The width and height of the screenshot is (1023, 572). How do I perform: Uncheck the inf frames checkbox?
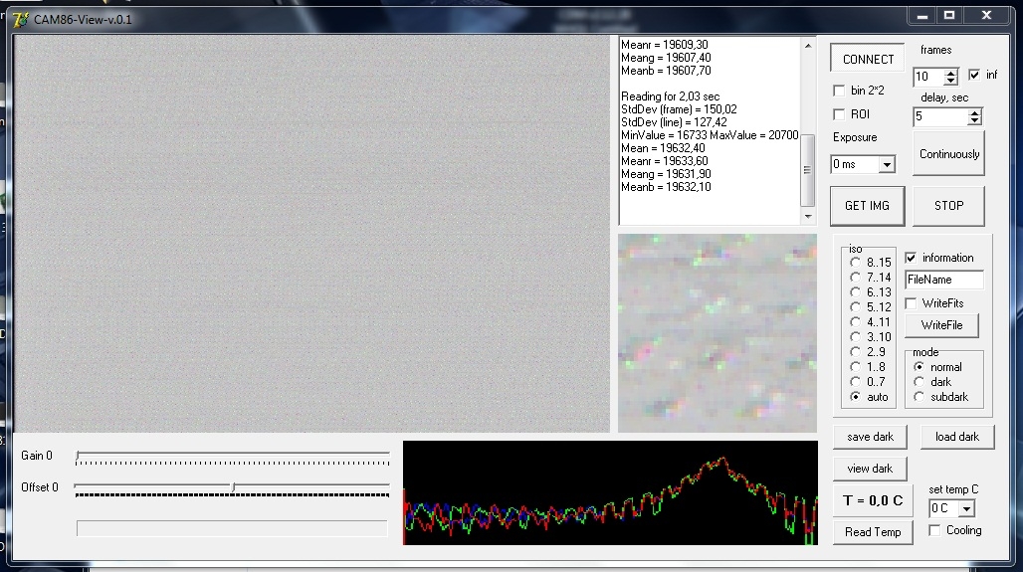(974, 75)
